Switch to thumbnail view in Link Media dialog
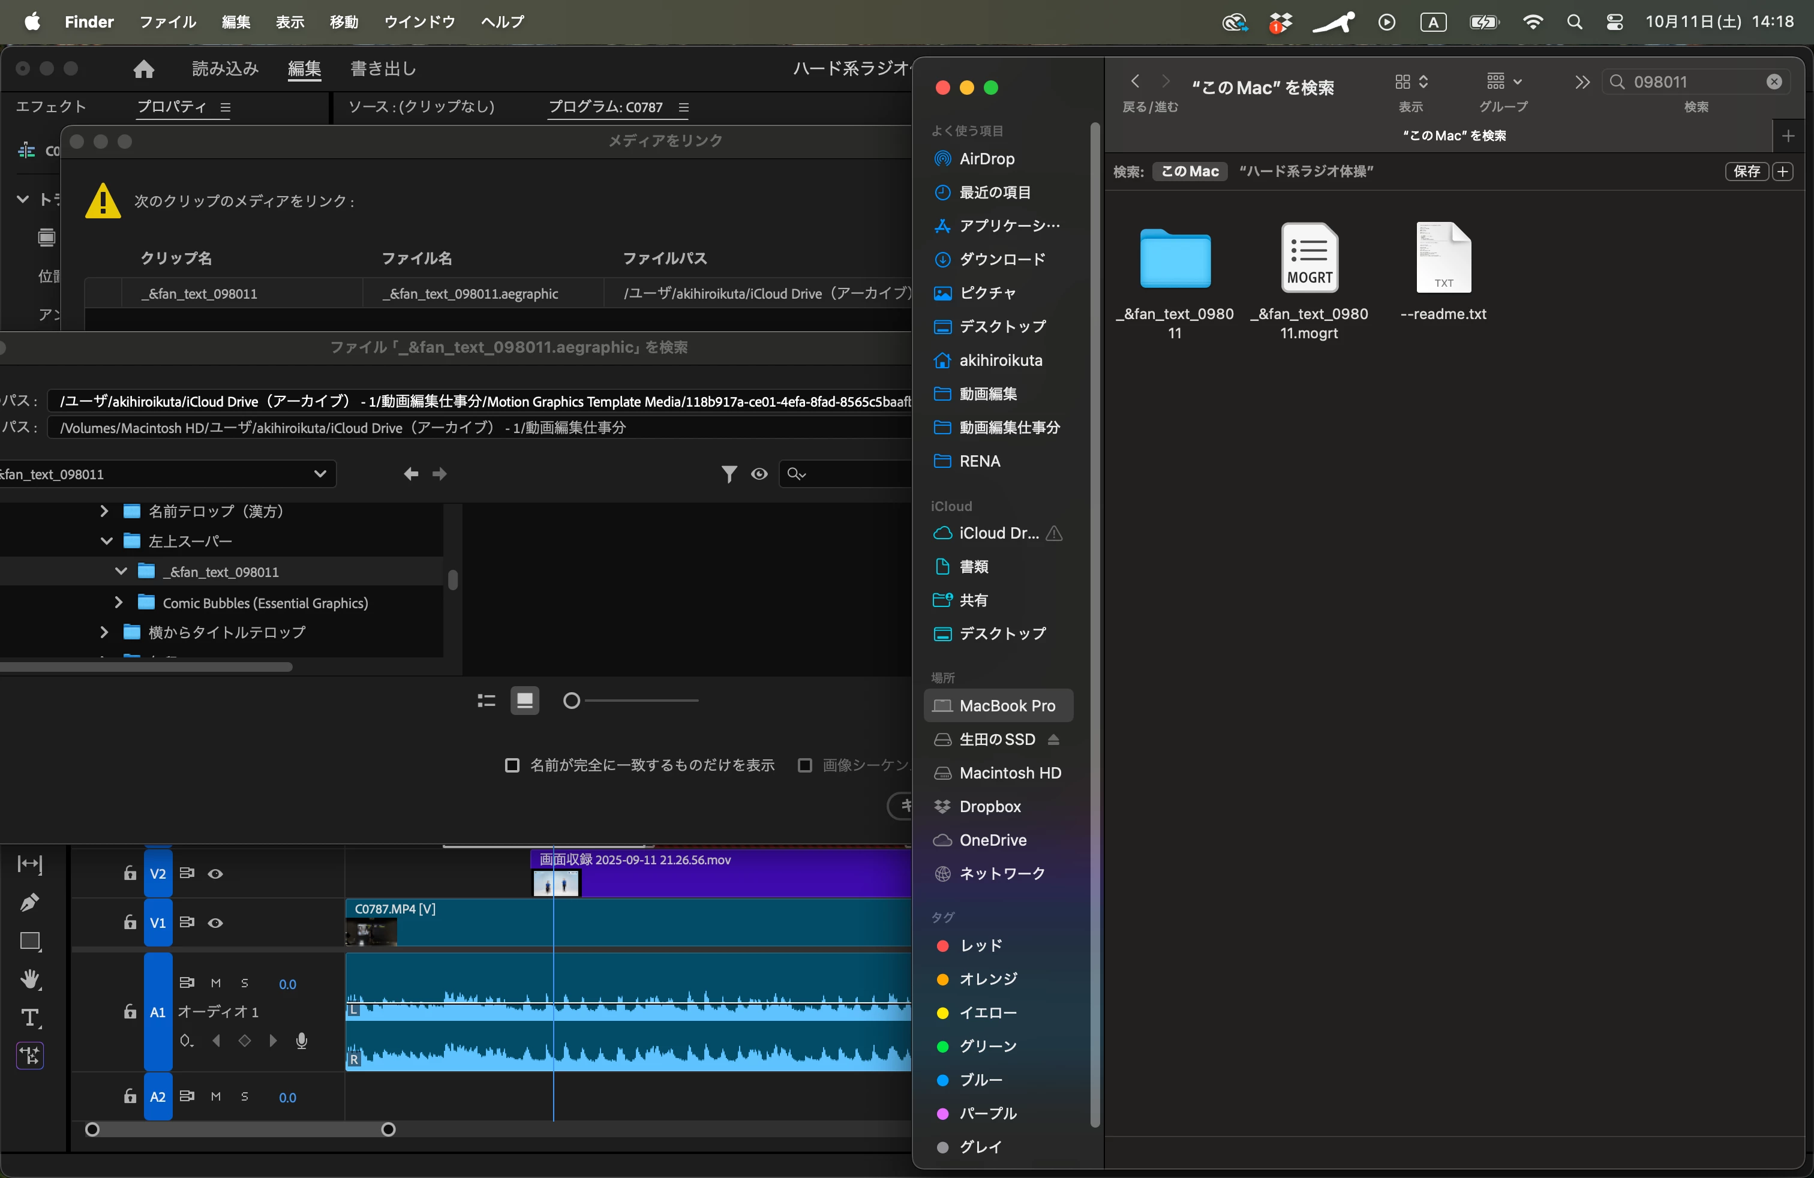Image resolution: width=1814 pixels, height=1178 pixels. tap(524, 700)
